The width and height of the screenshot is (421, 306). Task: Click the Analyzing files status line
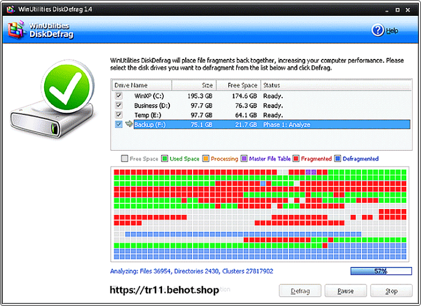tap(192, 271)
